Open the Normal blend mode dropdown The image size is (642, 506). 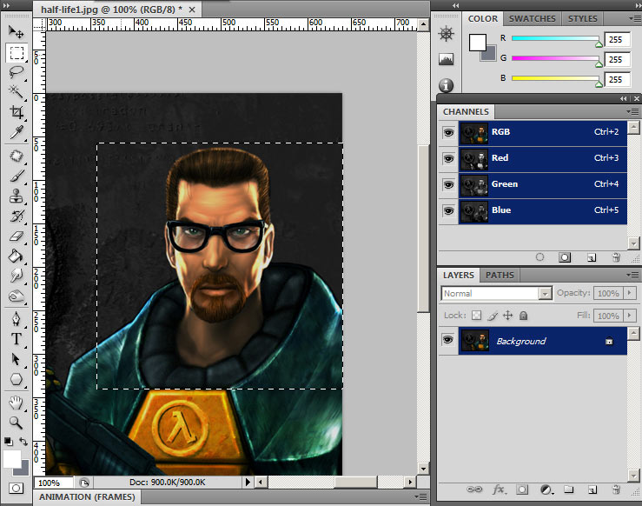496,294
